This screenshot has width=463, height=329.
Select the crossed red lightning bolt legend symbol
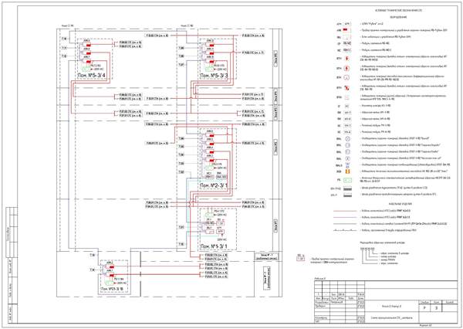coord(347,88)
